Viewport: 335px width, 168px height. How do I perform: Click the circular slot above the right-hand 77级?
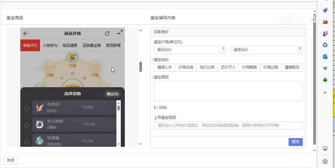pyautogui.click(x=95, y=67)
